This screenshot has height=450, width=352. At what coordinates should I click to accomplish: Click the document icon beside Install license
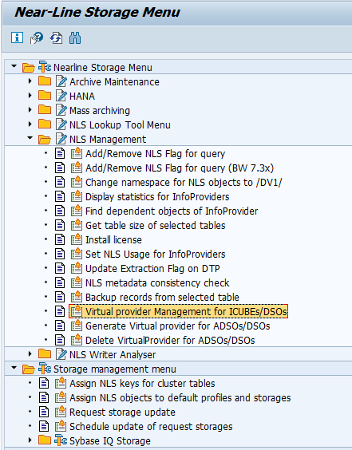coord(60,239)
